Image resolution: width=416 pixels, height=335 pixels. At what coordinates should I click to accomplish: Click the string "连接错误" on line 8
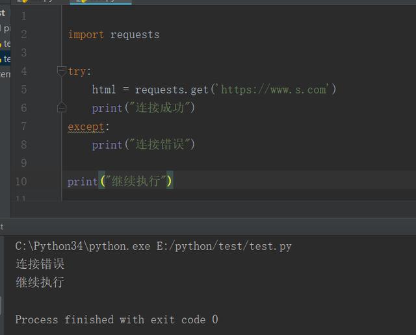[160, 144]
